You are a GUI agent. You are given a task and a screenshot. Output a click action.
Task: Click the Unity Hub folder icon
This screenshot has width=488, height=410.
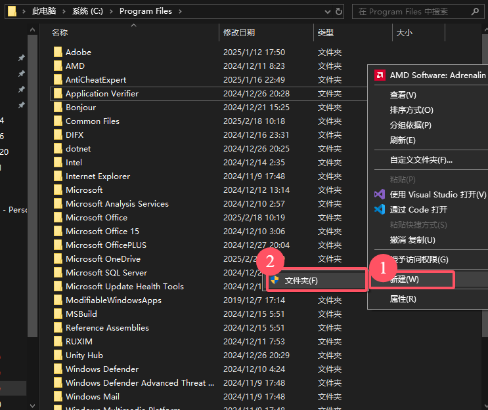click(x=58, y=356)
